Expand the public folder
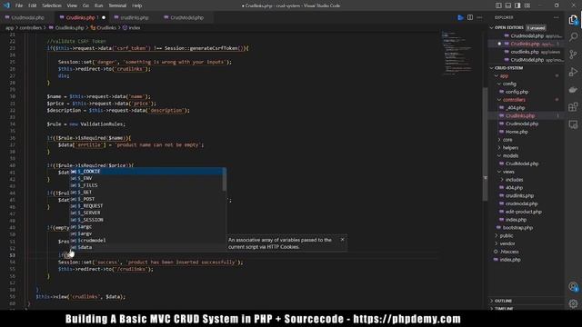This screenshot has width=582, height=327. point(497,235)
